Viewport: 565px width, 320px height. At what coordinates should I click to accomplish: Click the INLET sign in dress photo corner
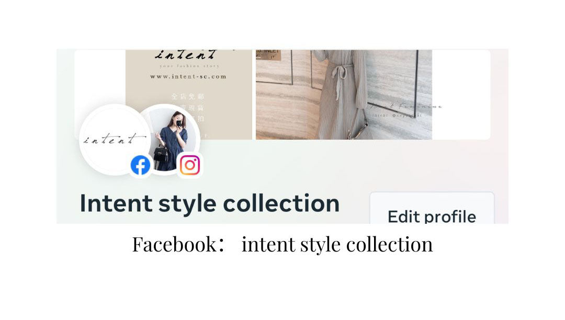268,54
